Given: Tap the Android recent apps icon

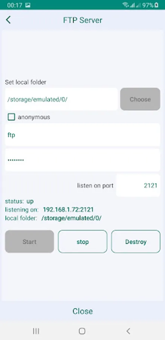Looking at the screenshot, I should [36, 331].
